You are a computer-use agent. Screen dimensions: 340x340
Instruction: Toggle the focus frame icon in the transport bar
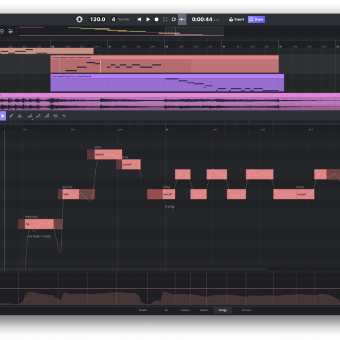(x=165, y=19)
